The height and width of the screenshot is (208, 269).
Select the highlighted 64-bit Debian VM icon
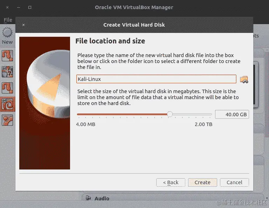click(x=7, y=104)
